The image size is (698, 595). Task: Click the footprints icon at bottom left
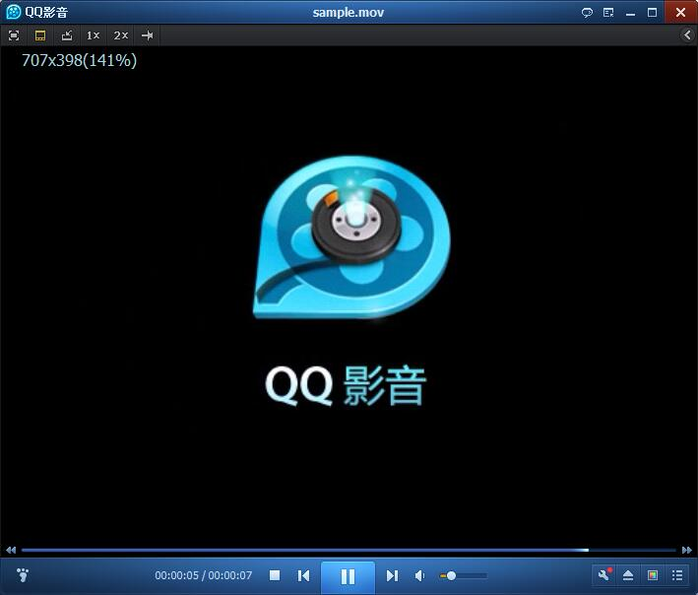point(23,574)
